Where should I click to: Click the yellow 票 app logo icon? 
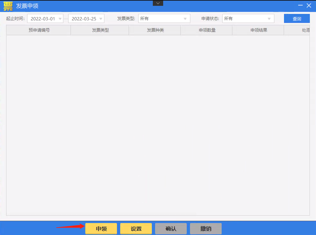(8, 6)
